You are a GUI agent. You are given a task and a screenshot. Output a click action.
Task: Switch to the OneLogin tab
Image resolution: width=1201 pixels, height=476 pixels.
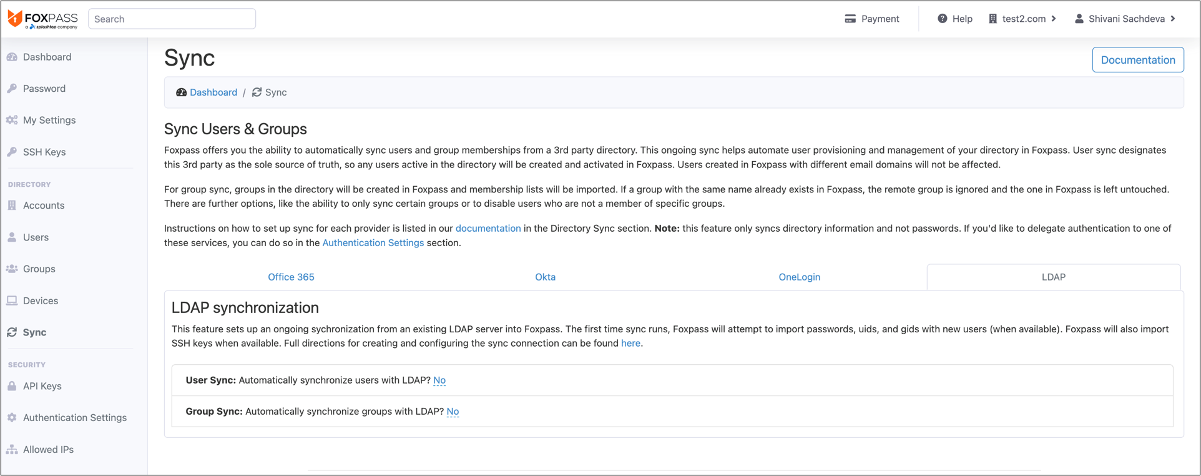[799, 277]
